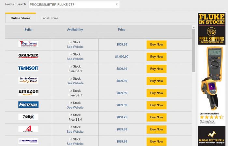The image size is (228, 146).
Task: Click the FLUKE IN STOCK ad headline
Action: tap(212, 19)
